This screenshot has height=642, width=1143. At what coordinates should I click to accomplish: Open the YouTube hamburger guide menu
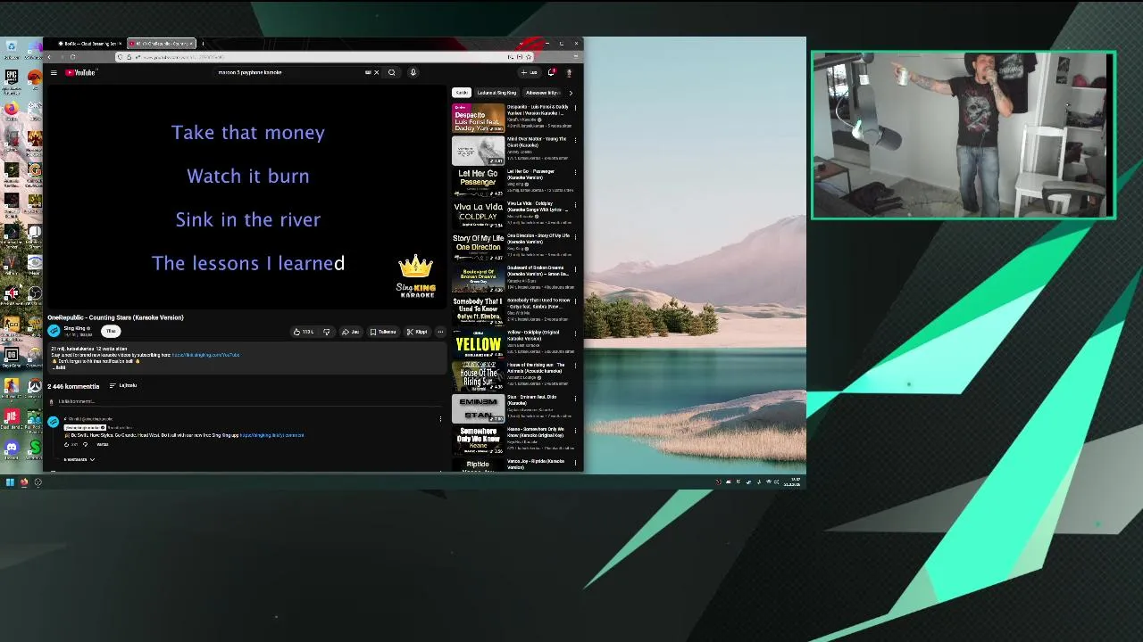(54, 72)
